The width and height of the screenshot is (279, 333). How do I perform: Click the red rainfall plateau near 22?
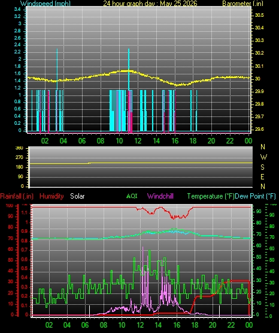pos(239,281)
